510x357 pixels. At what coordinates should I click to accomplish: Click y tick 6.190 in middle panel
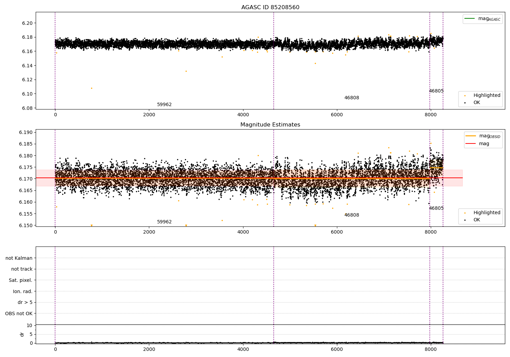[26, 133]
